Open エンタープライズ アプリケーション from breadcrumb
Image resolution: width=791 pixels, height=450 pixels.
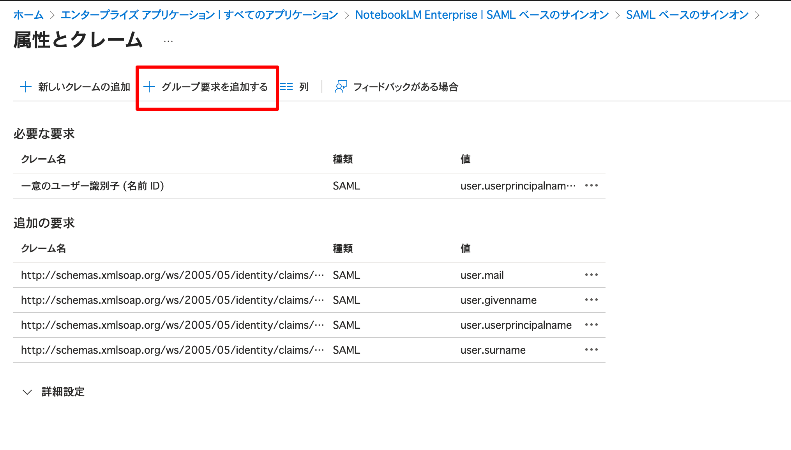tap(199, 15)
